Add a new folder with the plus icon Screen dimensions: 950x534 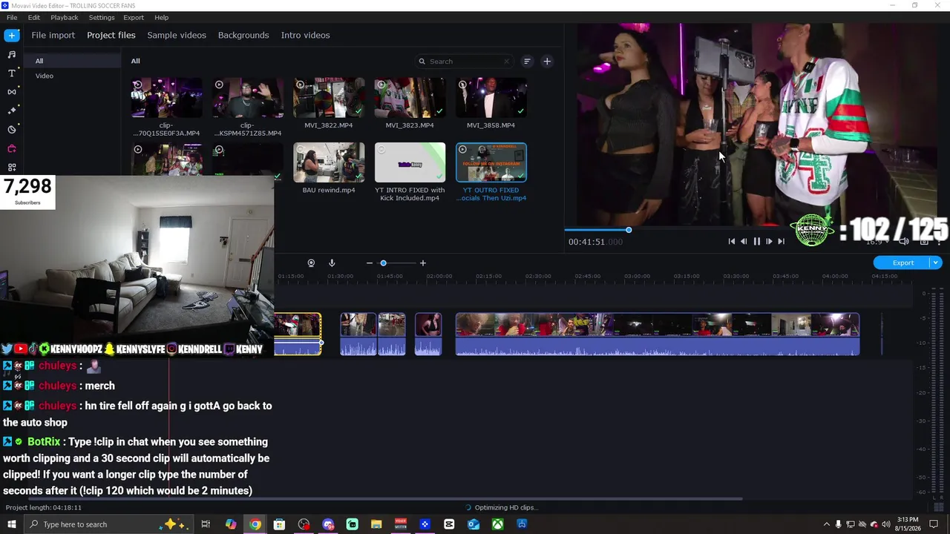coord(547,62)
